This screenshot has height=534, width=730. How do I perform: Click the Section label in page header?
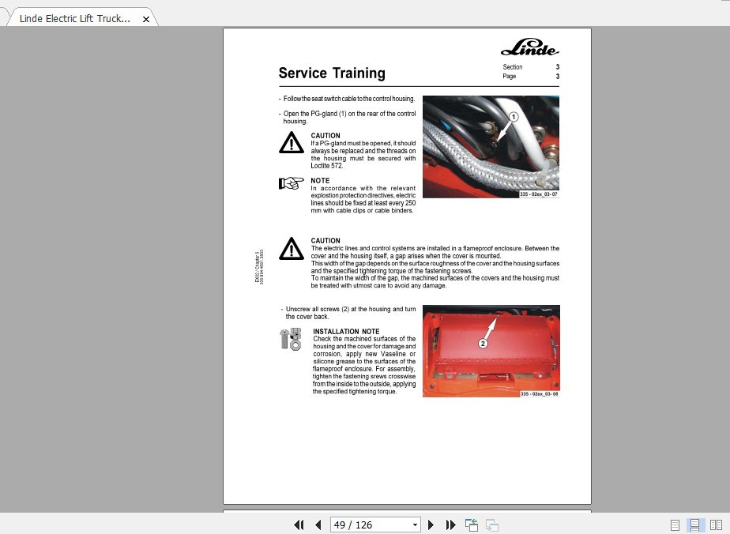[x=513, y=67]
